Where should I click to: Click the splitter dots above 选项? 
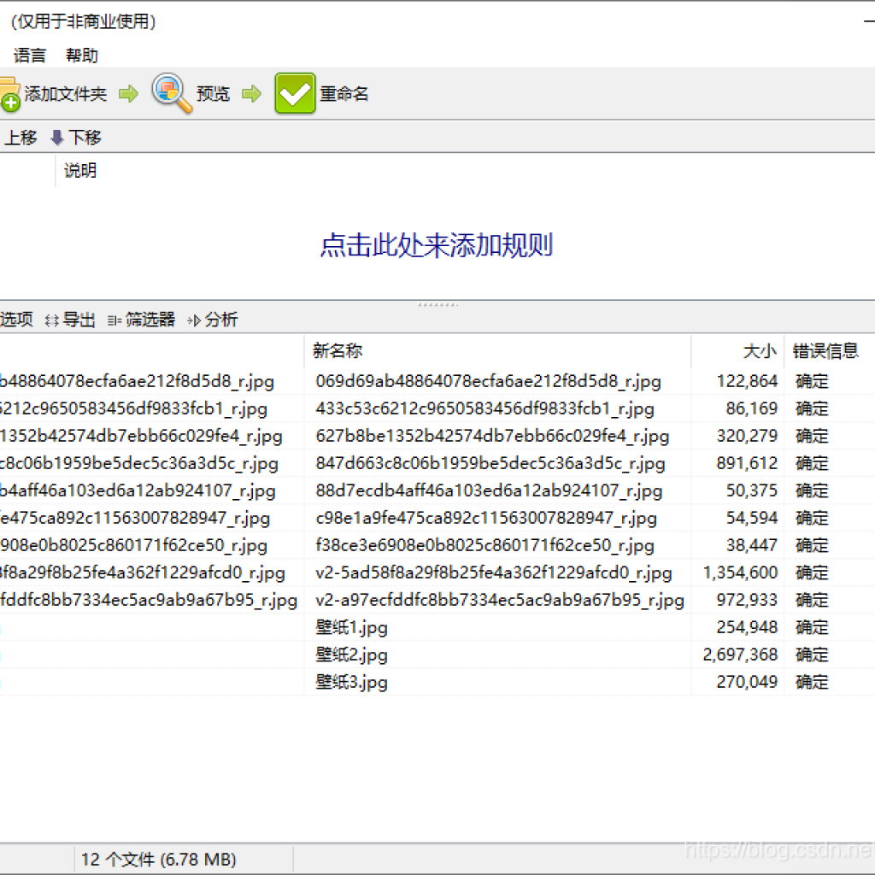click(x=437, y=303)
